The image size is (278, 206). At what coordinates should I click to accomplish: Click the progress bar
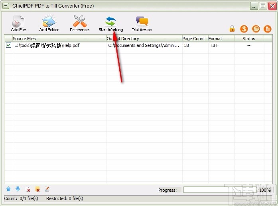tap(220, 190)
